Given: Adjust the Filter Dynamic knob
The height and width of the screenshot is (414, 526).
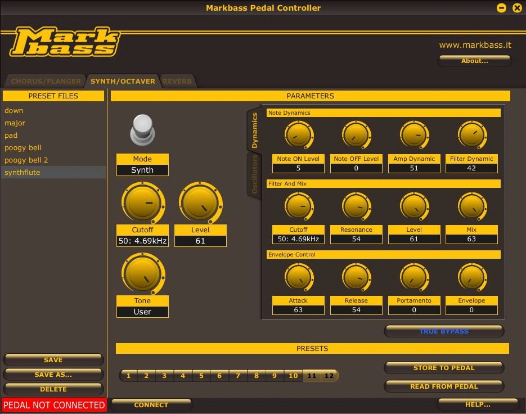Looking at the screenshot, I should (471, 134).
